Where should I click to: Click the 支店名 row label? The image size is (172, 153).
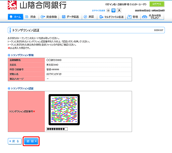coord(13,65)
